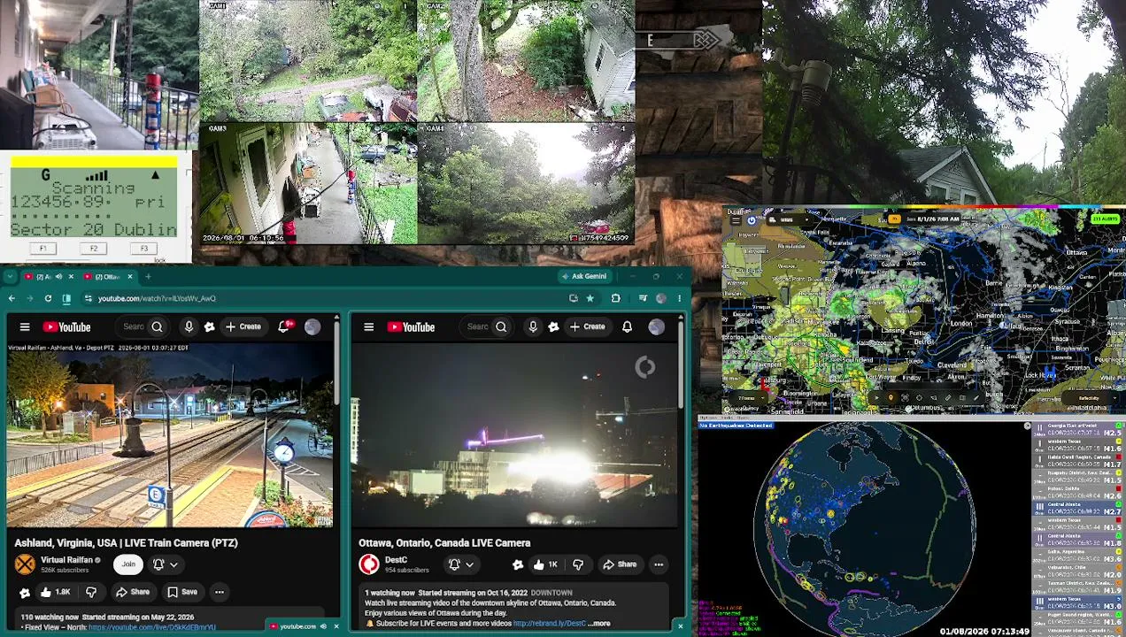Open browser extensions puzzle icon
1126x637 pixels.
pos(615,299)
